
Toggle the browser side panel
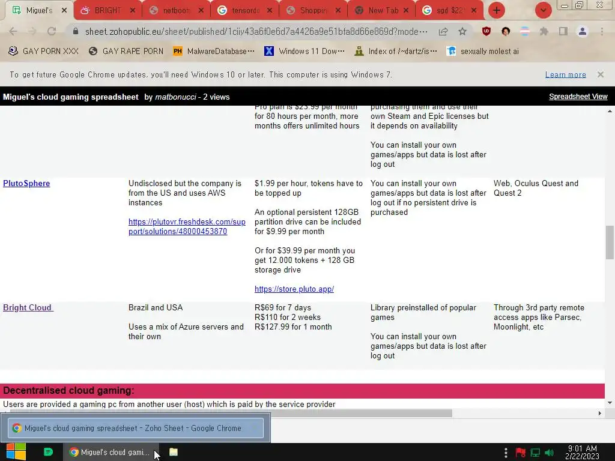click(x=563, y=31)
